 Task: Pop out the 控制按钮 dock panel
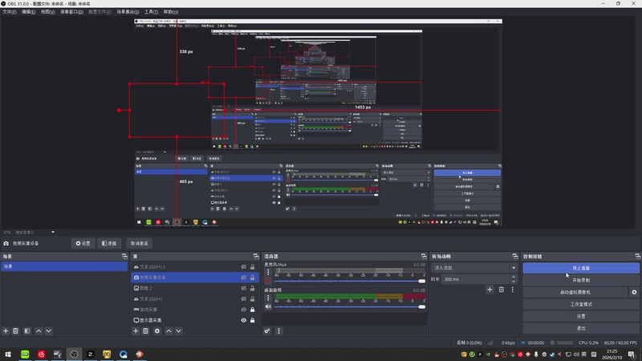click(638, 256)
